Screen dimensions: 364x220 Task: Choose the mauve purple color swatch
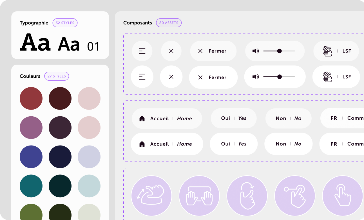(31, 128)
